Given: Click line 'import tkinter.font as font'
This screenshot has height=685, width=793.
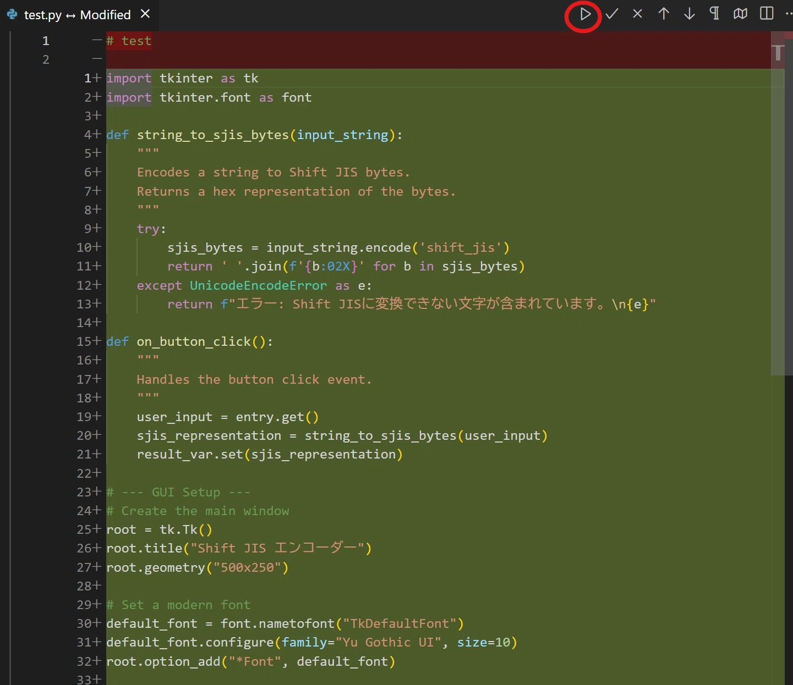Looking at the screenshot, I should coord(209,97).
